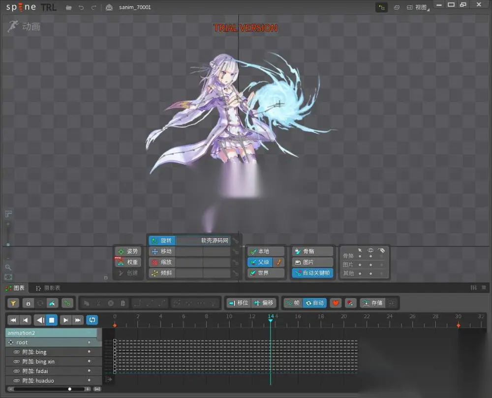Click the 移位 shift button

click(239, 303)
